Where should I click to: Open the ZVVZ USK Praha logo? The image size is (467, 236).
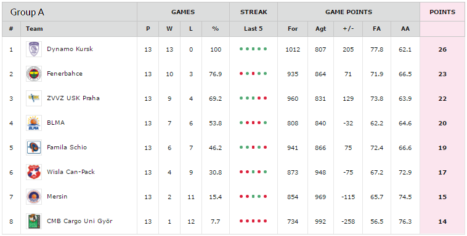coord(34,98)
